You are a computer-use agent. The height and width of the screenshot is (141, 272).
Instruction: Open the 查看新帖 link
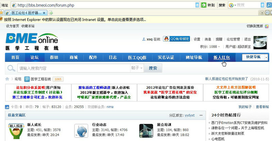coord(262,107)
